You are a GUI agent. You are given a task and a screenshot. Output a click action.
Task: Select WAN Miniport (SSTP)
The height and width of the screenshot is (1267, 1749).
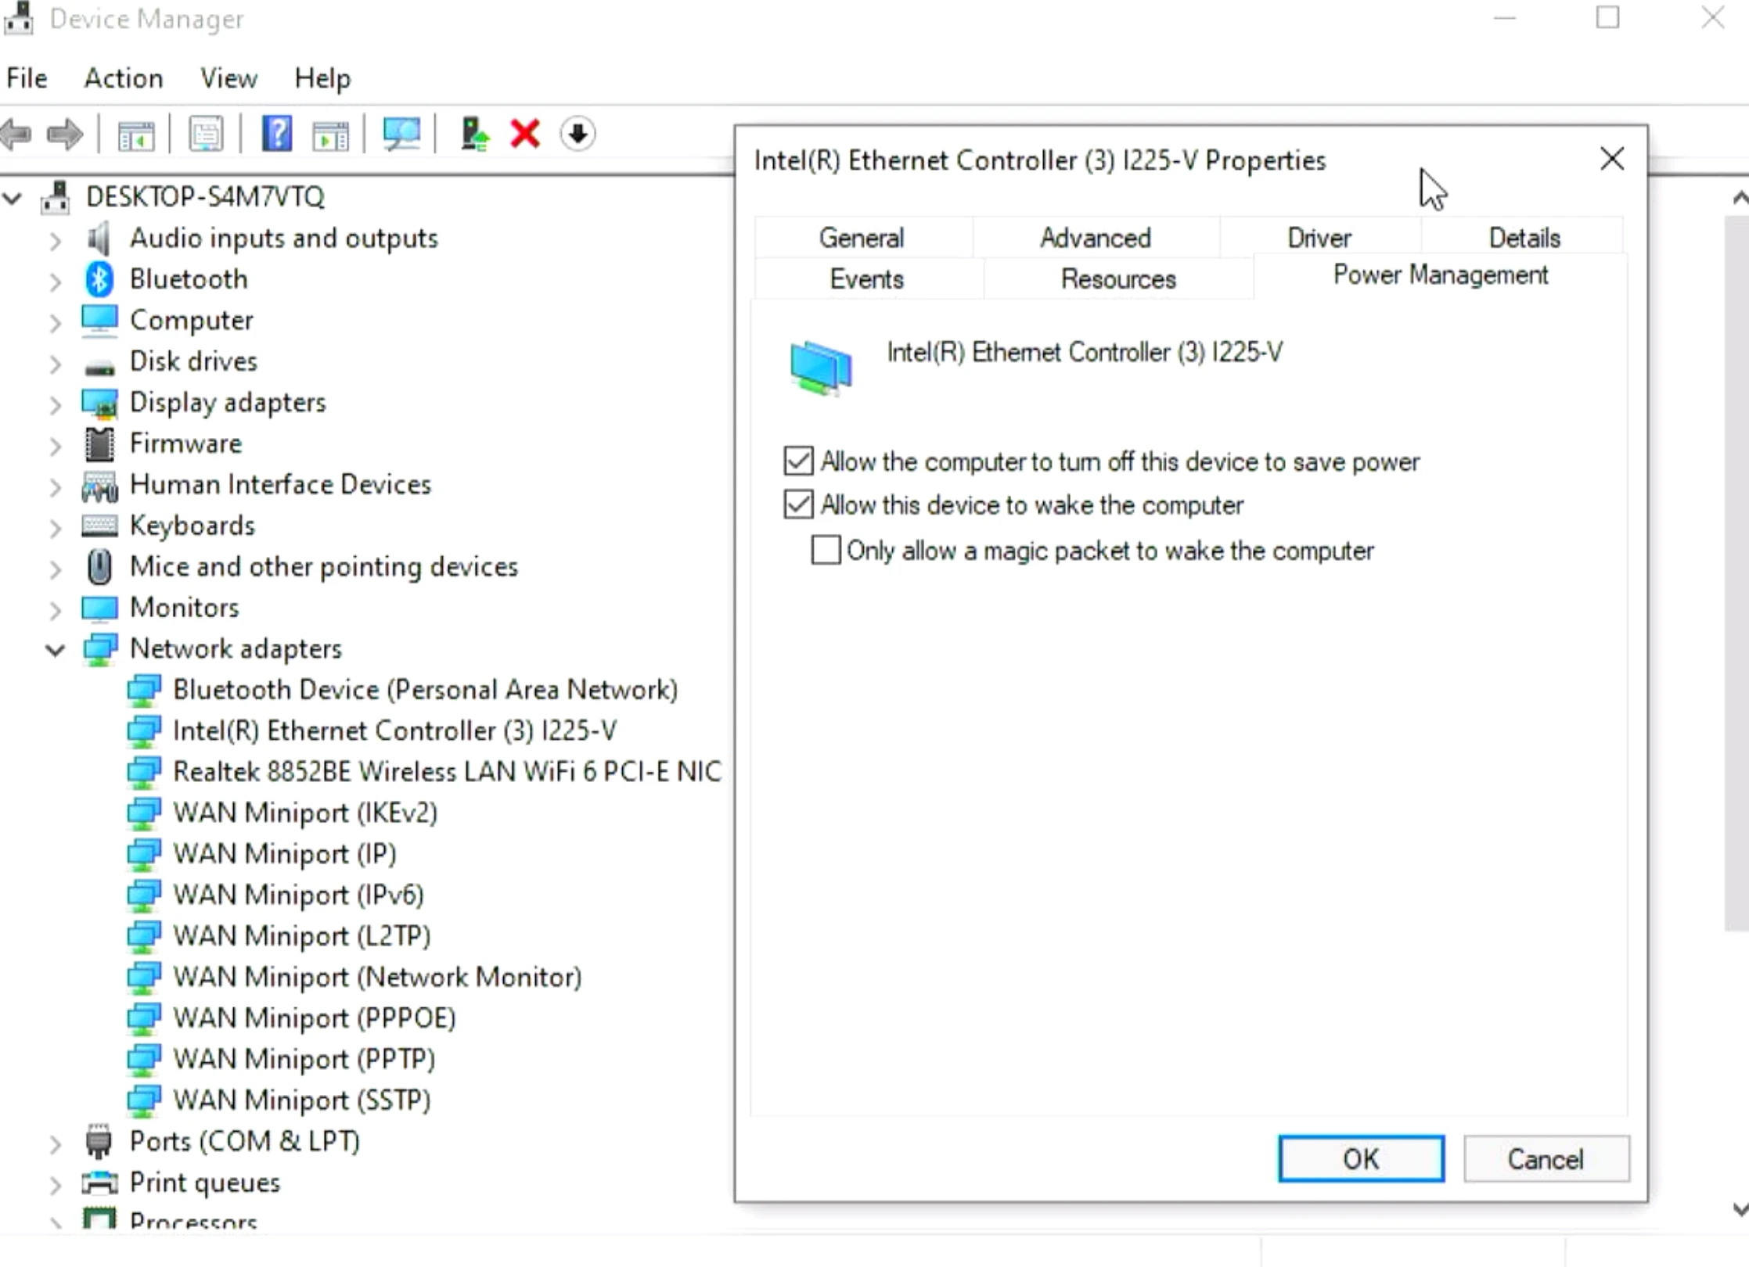click(301, 1100)
